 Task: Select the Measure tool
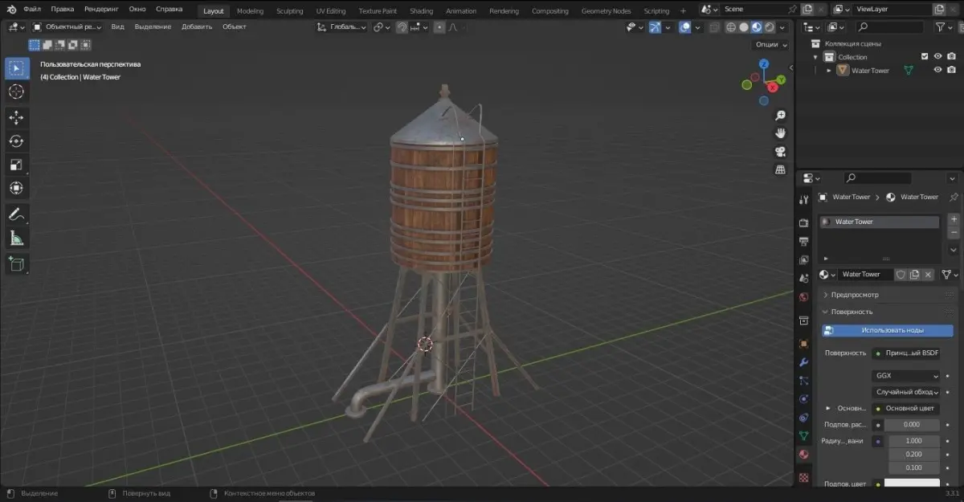point(16,238)
